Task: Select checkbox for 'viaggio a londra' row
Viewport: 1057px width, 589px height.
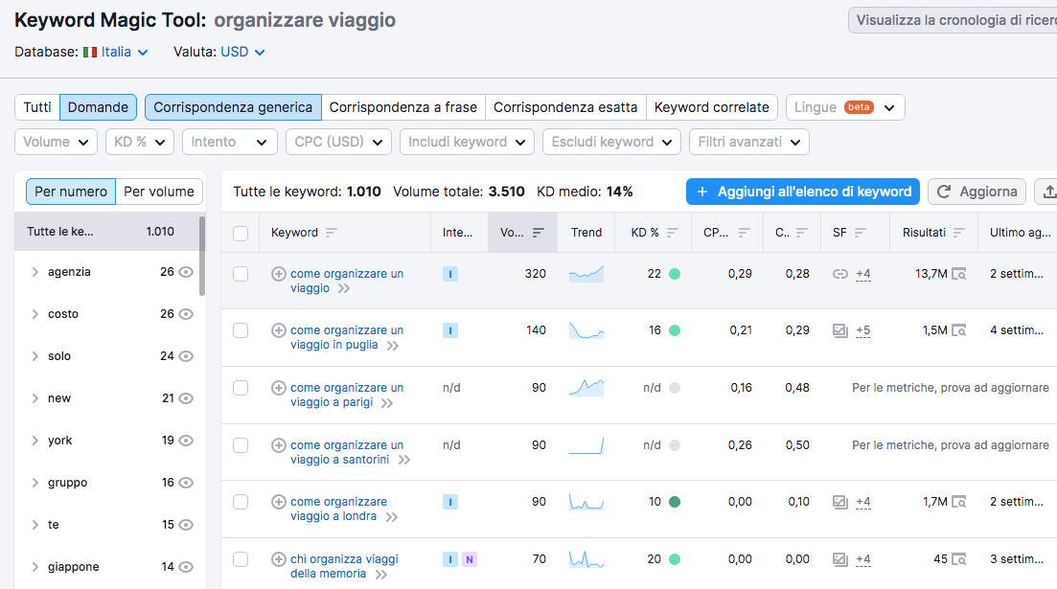Action: pos(241,502)
